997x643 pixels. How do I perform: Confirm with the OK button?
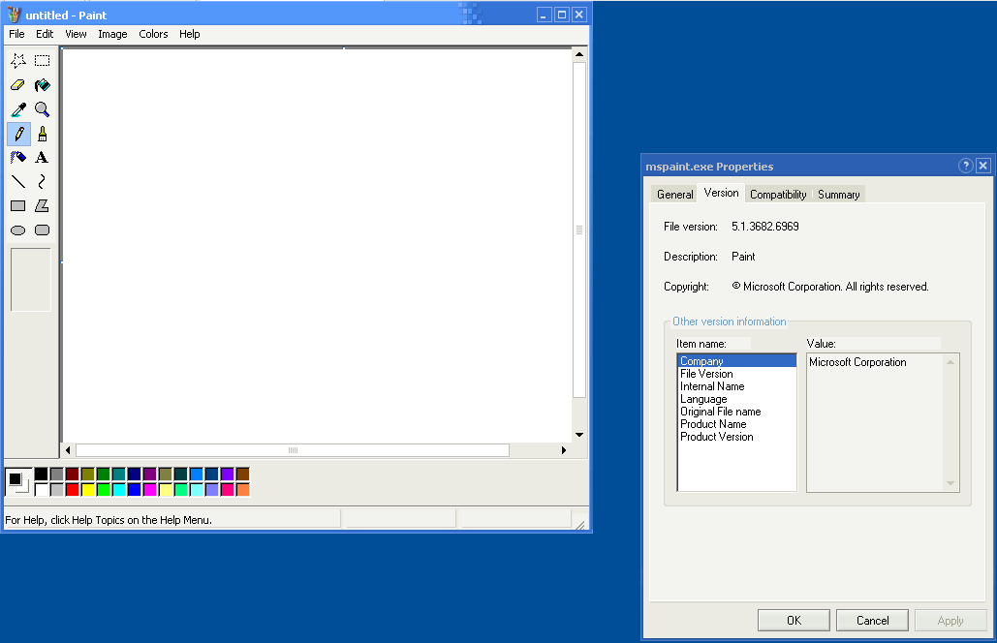click(x=794, y=620)
